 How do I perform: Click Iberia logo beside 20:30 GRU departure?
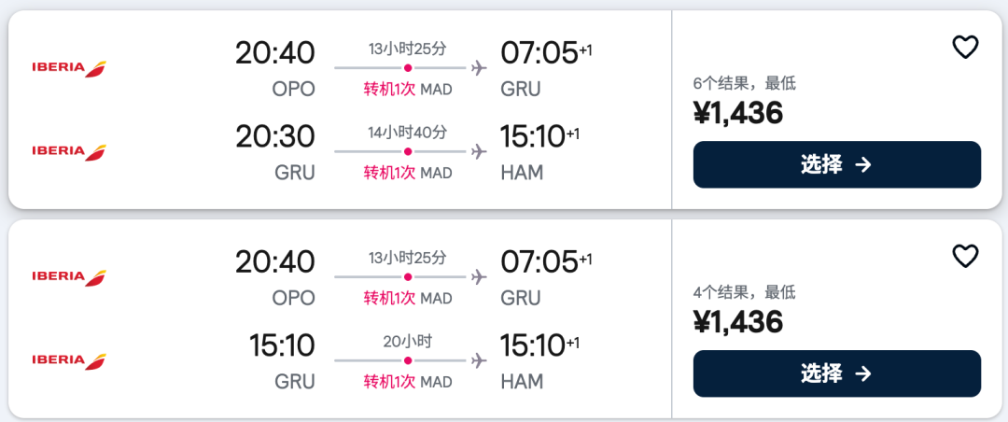coord(69,151)
